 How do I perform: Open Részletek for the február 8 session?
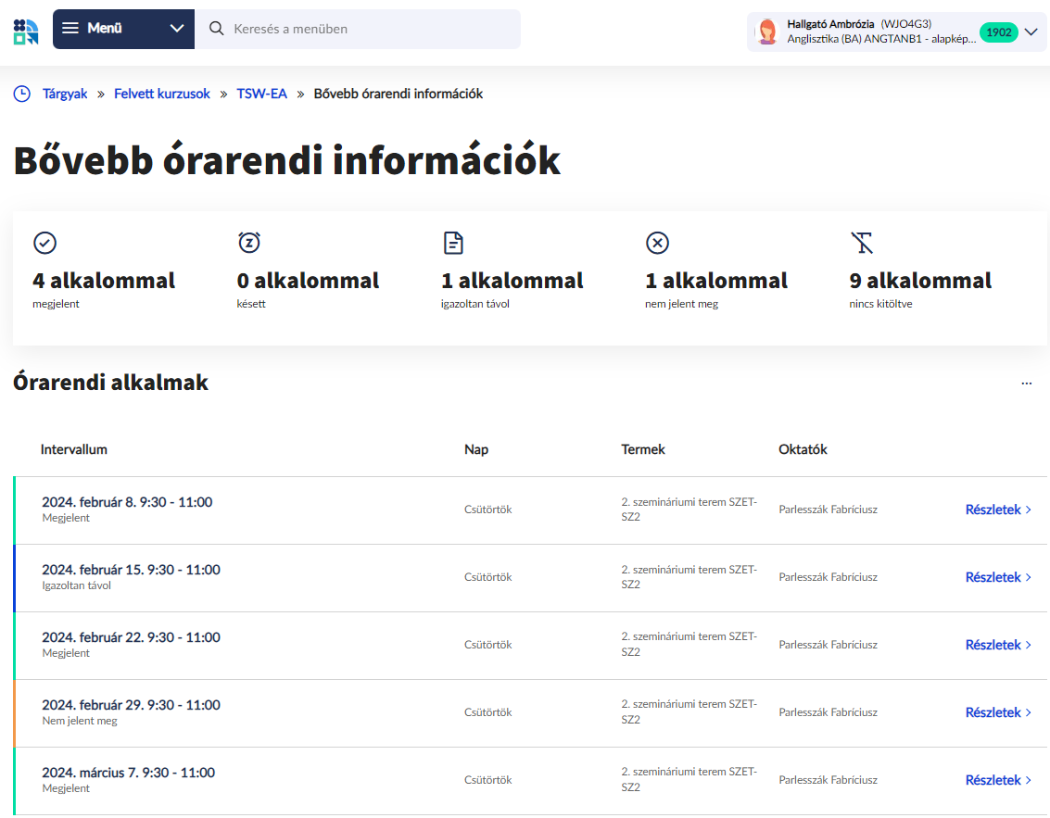click(x=998, y=509)
